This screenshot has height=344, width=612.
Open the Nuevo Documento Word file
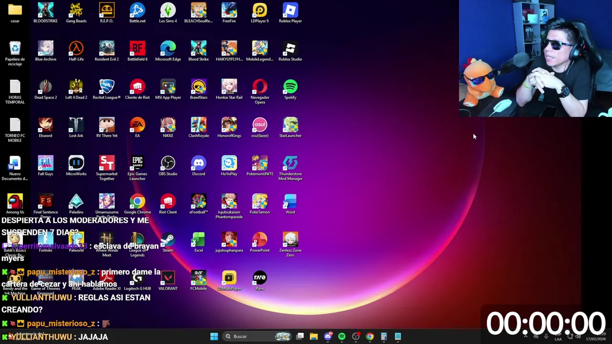[x=15, y=168]
